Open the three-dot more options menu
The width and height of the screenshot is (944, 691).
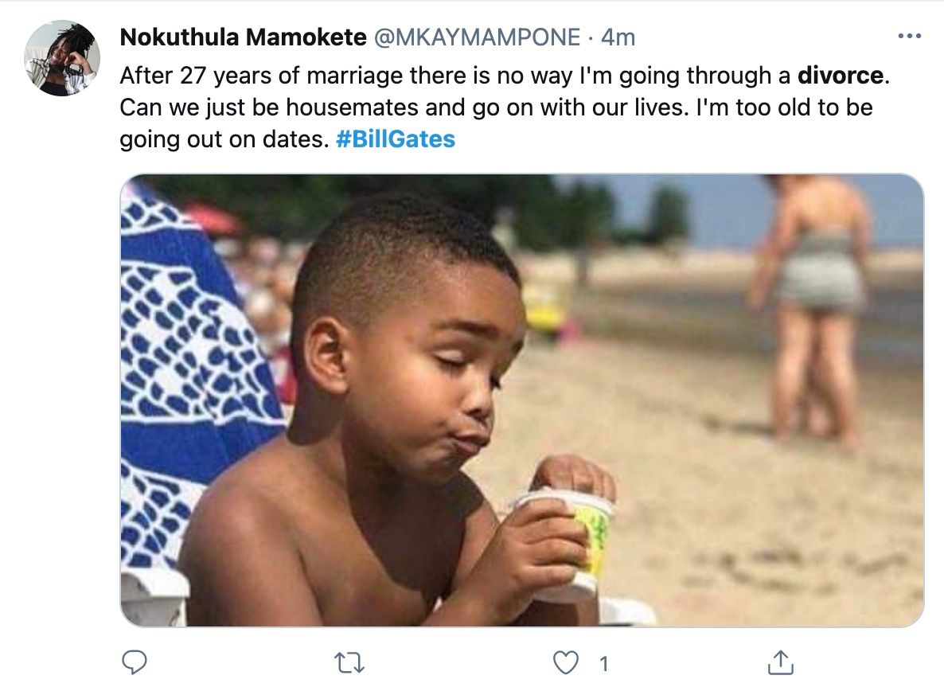pos(909,36)
